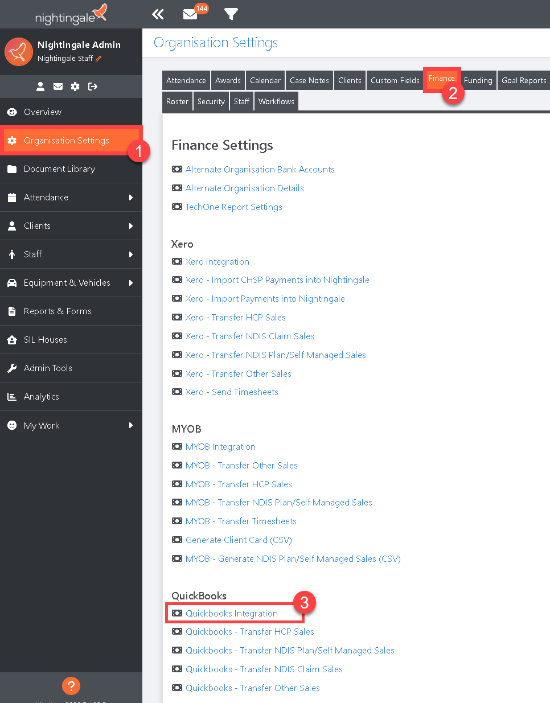Image resolution: width=550 pixels, height=703 pixels.
Task: Open sidebar envelope messages icon
Action: (58, 87)
